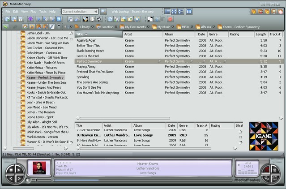Click the Library folder icon in the path bar
The image size is (286, 189).
[x=76, y=27]
